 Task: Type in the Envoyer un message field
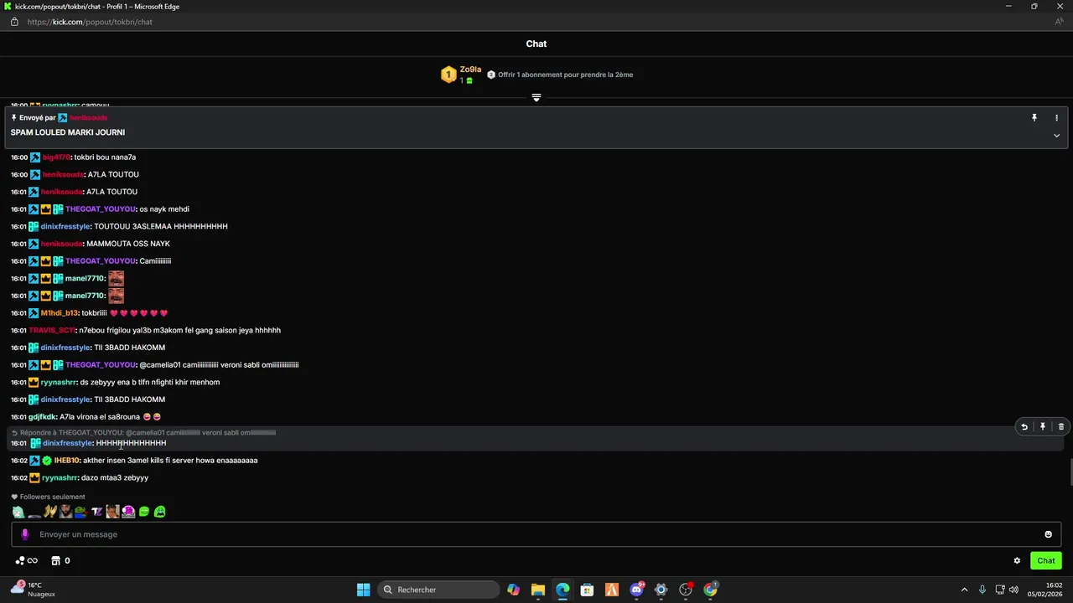pos(536,534)
